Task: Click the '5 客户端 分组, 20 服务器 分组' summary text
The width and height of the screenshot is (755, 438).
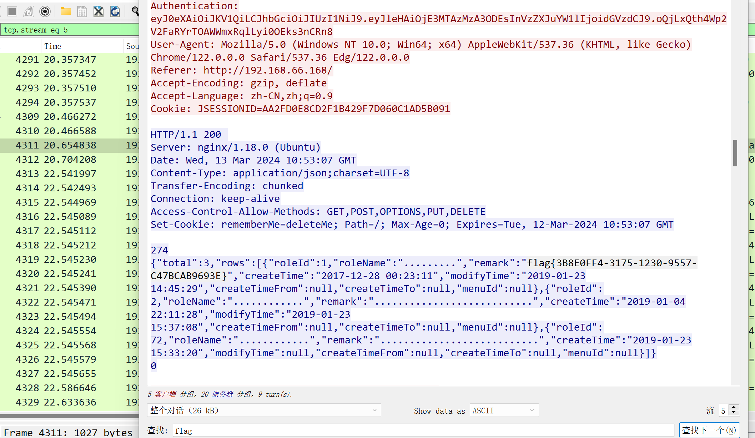Action: click(220, 394)
